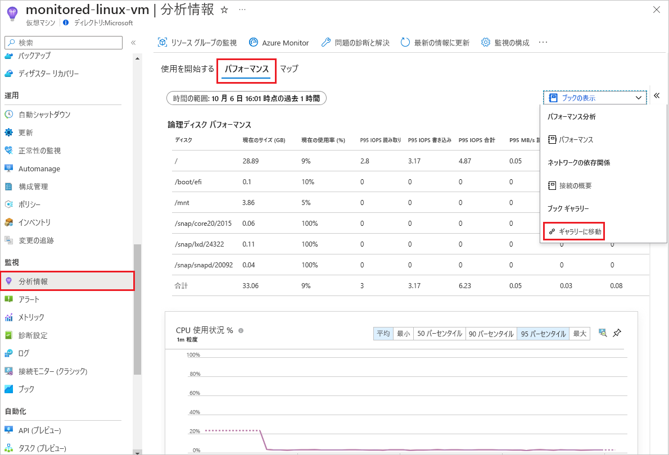669x455 pixels.
Task: Open メトリック menu item
Action: click(x=24, y=317)
